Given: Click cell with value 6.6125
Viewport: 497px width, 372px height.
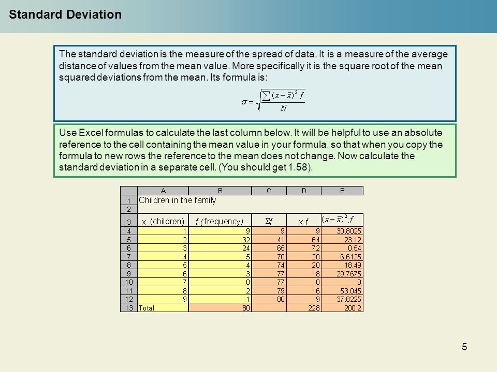Looking at the screenshot, I should [x=342, y=257].
